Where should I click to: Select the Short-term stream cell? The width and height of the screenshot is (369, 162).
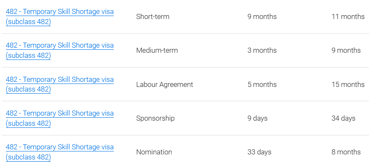click(153, 17)
